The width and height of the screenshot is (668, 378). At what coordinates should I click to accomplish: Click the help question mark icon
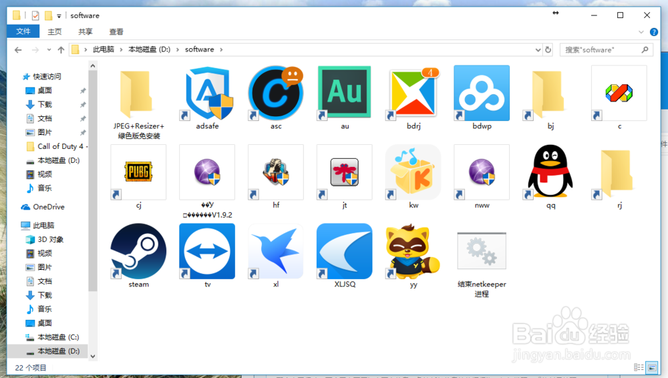click(x=654, y=32)
